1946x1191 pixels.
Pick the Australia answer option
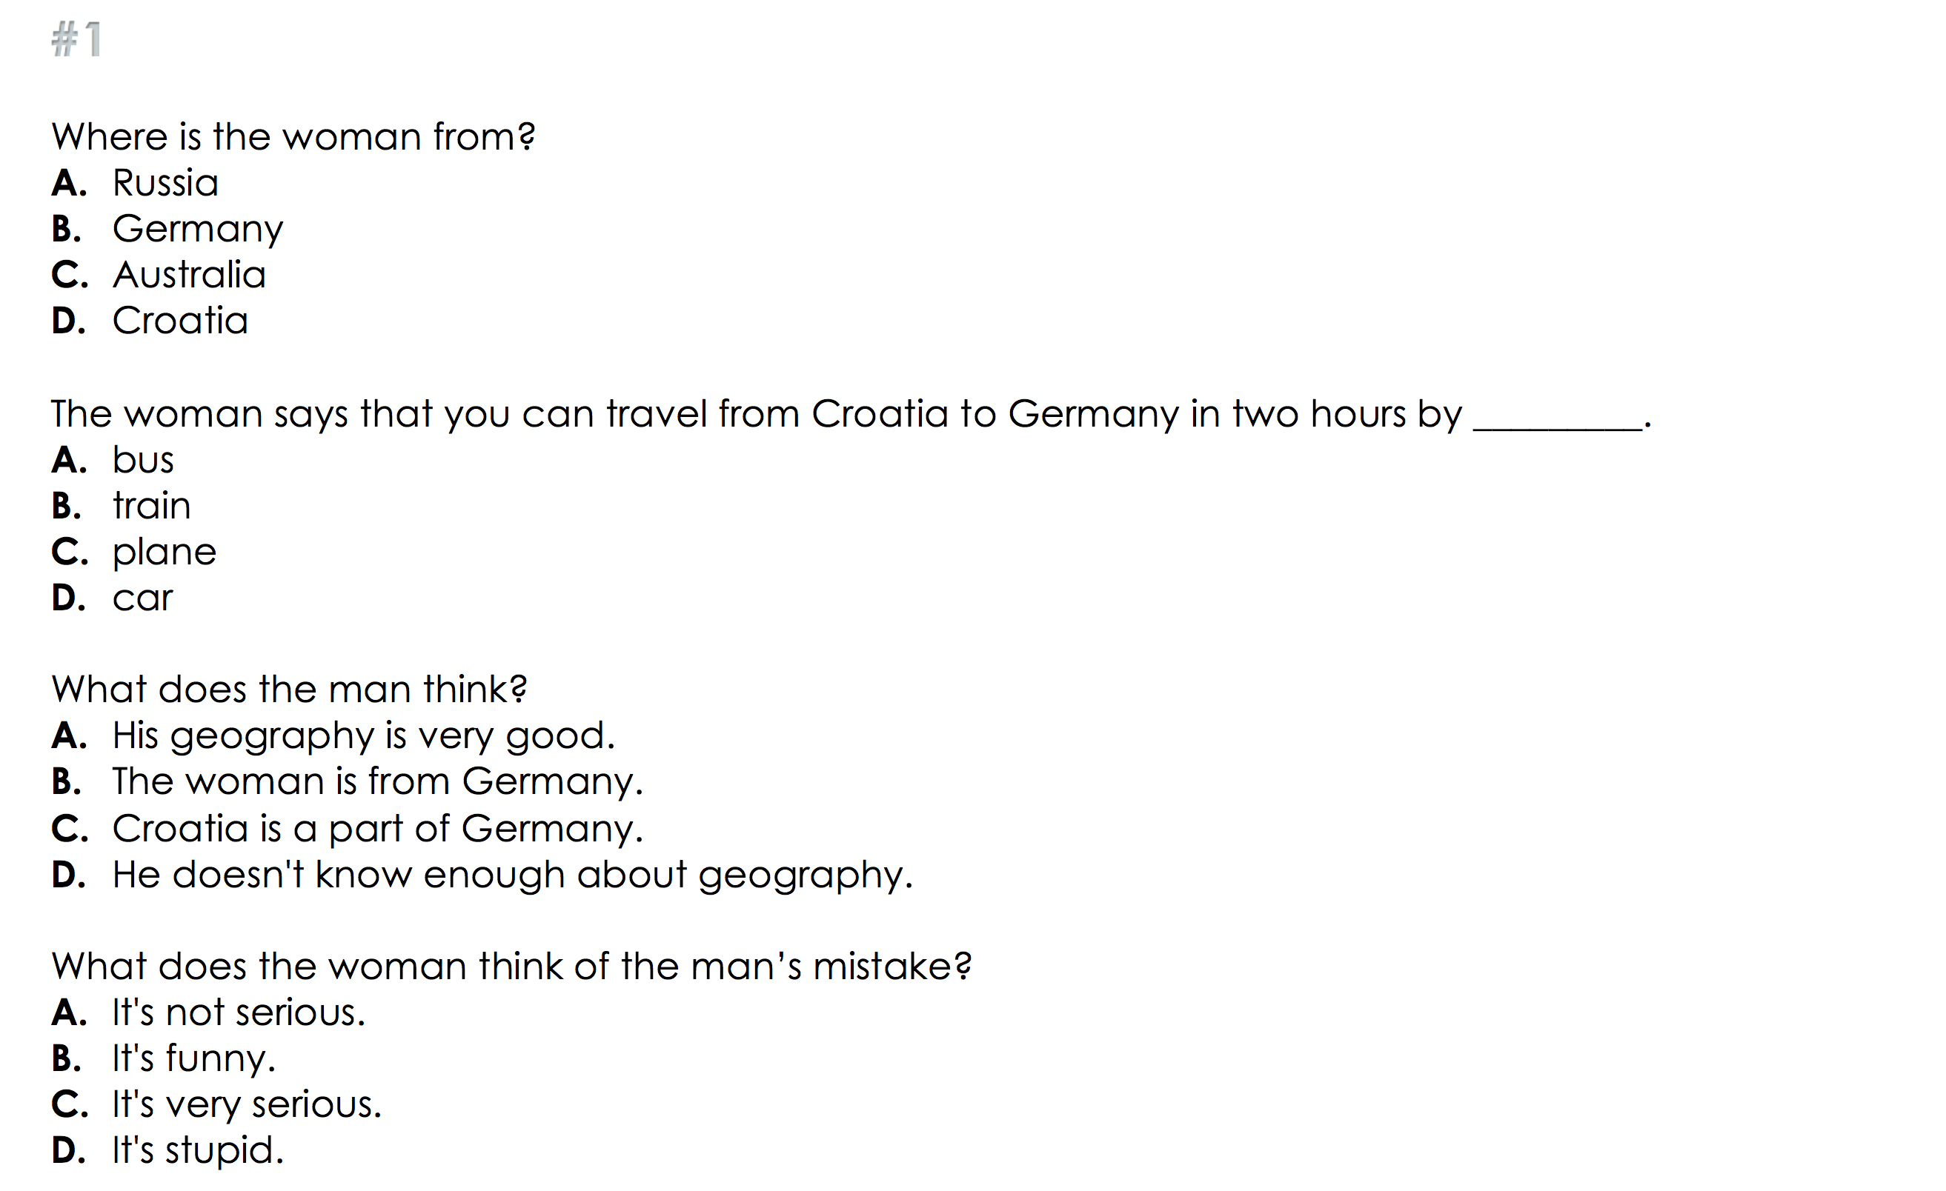(189, 276)
